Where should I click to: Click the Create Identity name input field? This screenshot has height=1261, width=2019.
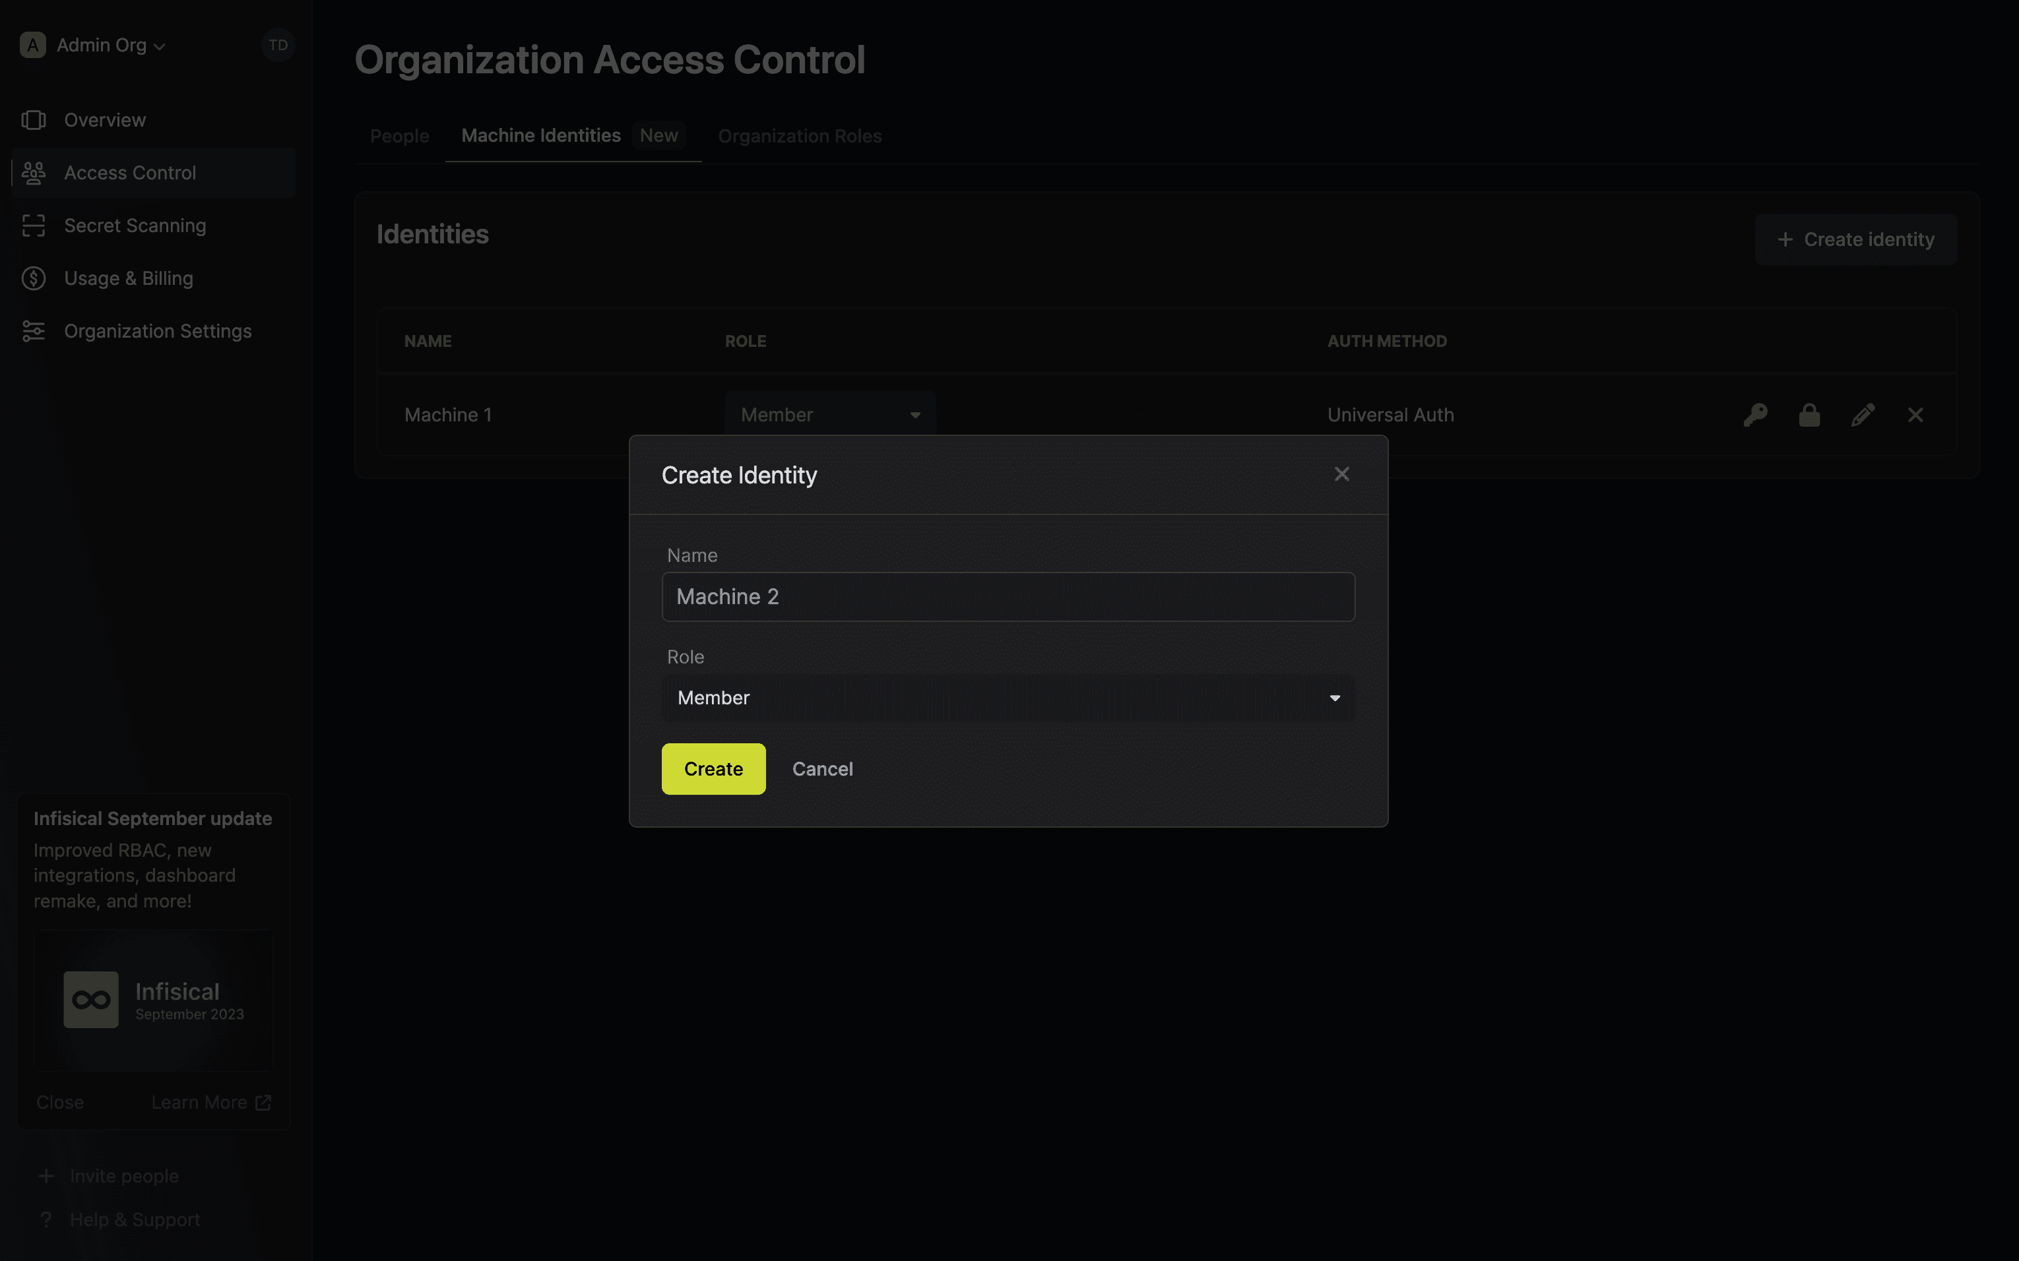click(x=1008, y=597)
